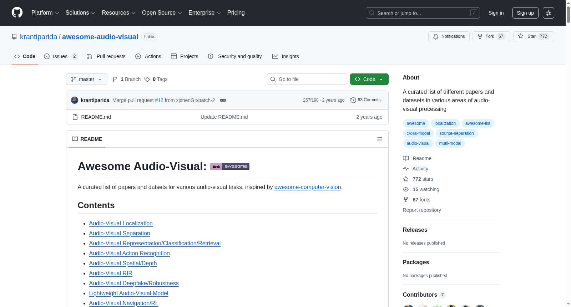
Task: Open the Pull requests tab
Action: click(106, 56)
